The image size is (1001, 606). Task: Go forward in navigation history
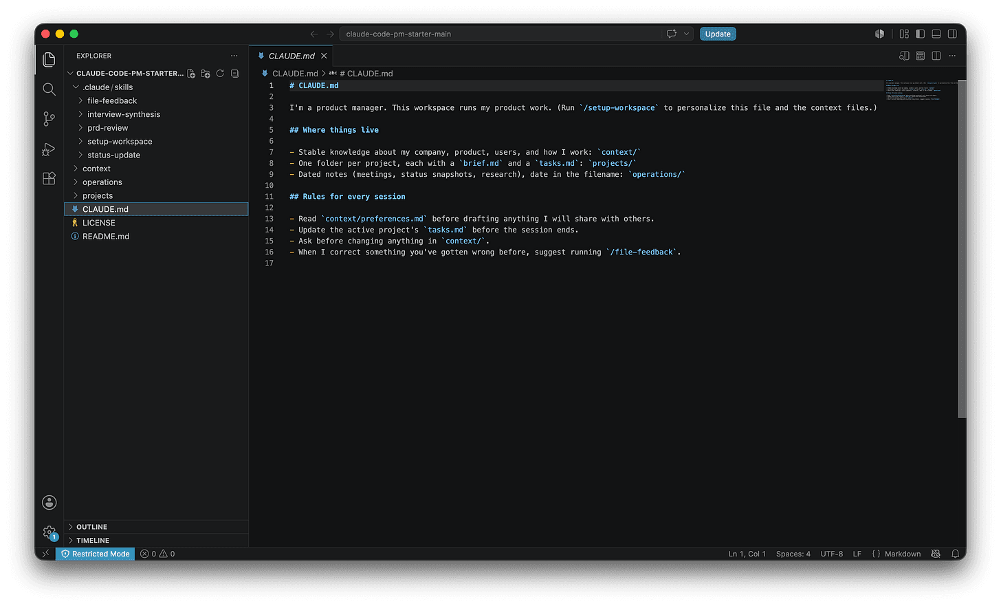[x=330, y=34]
